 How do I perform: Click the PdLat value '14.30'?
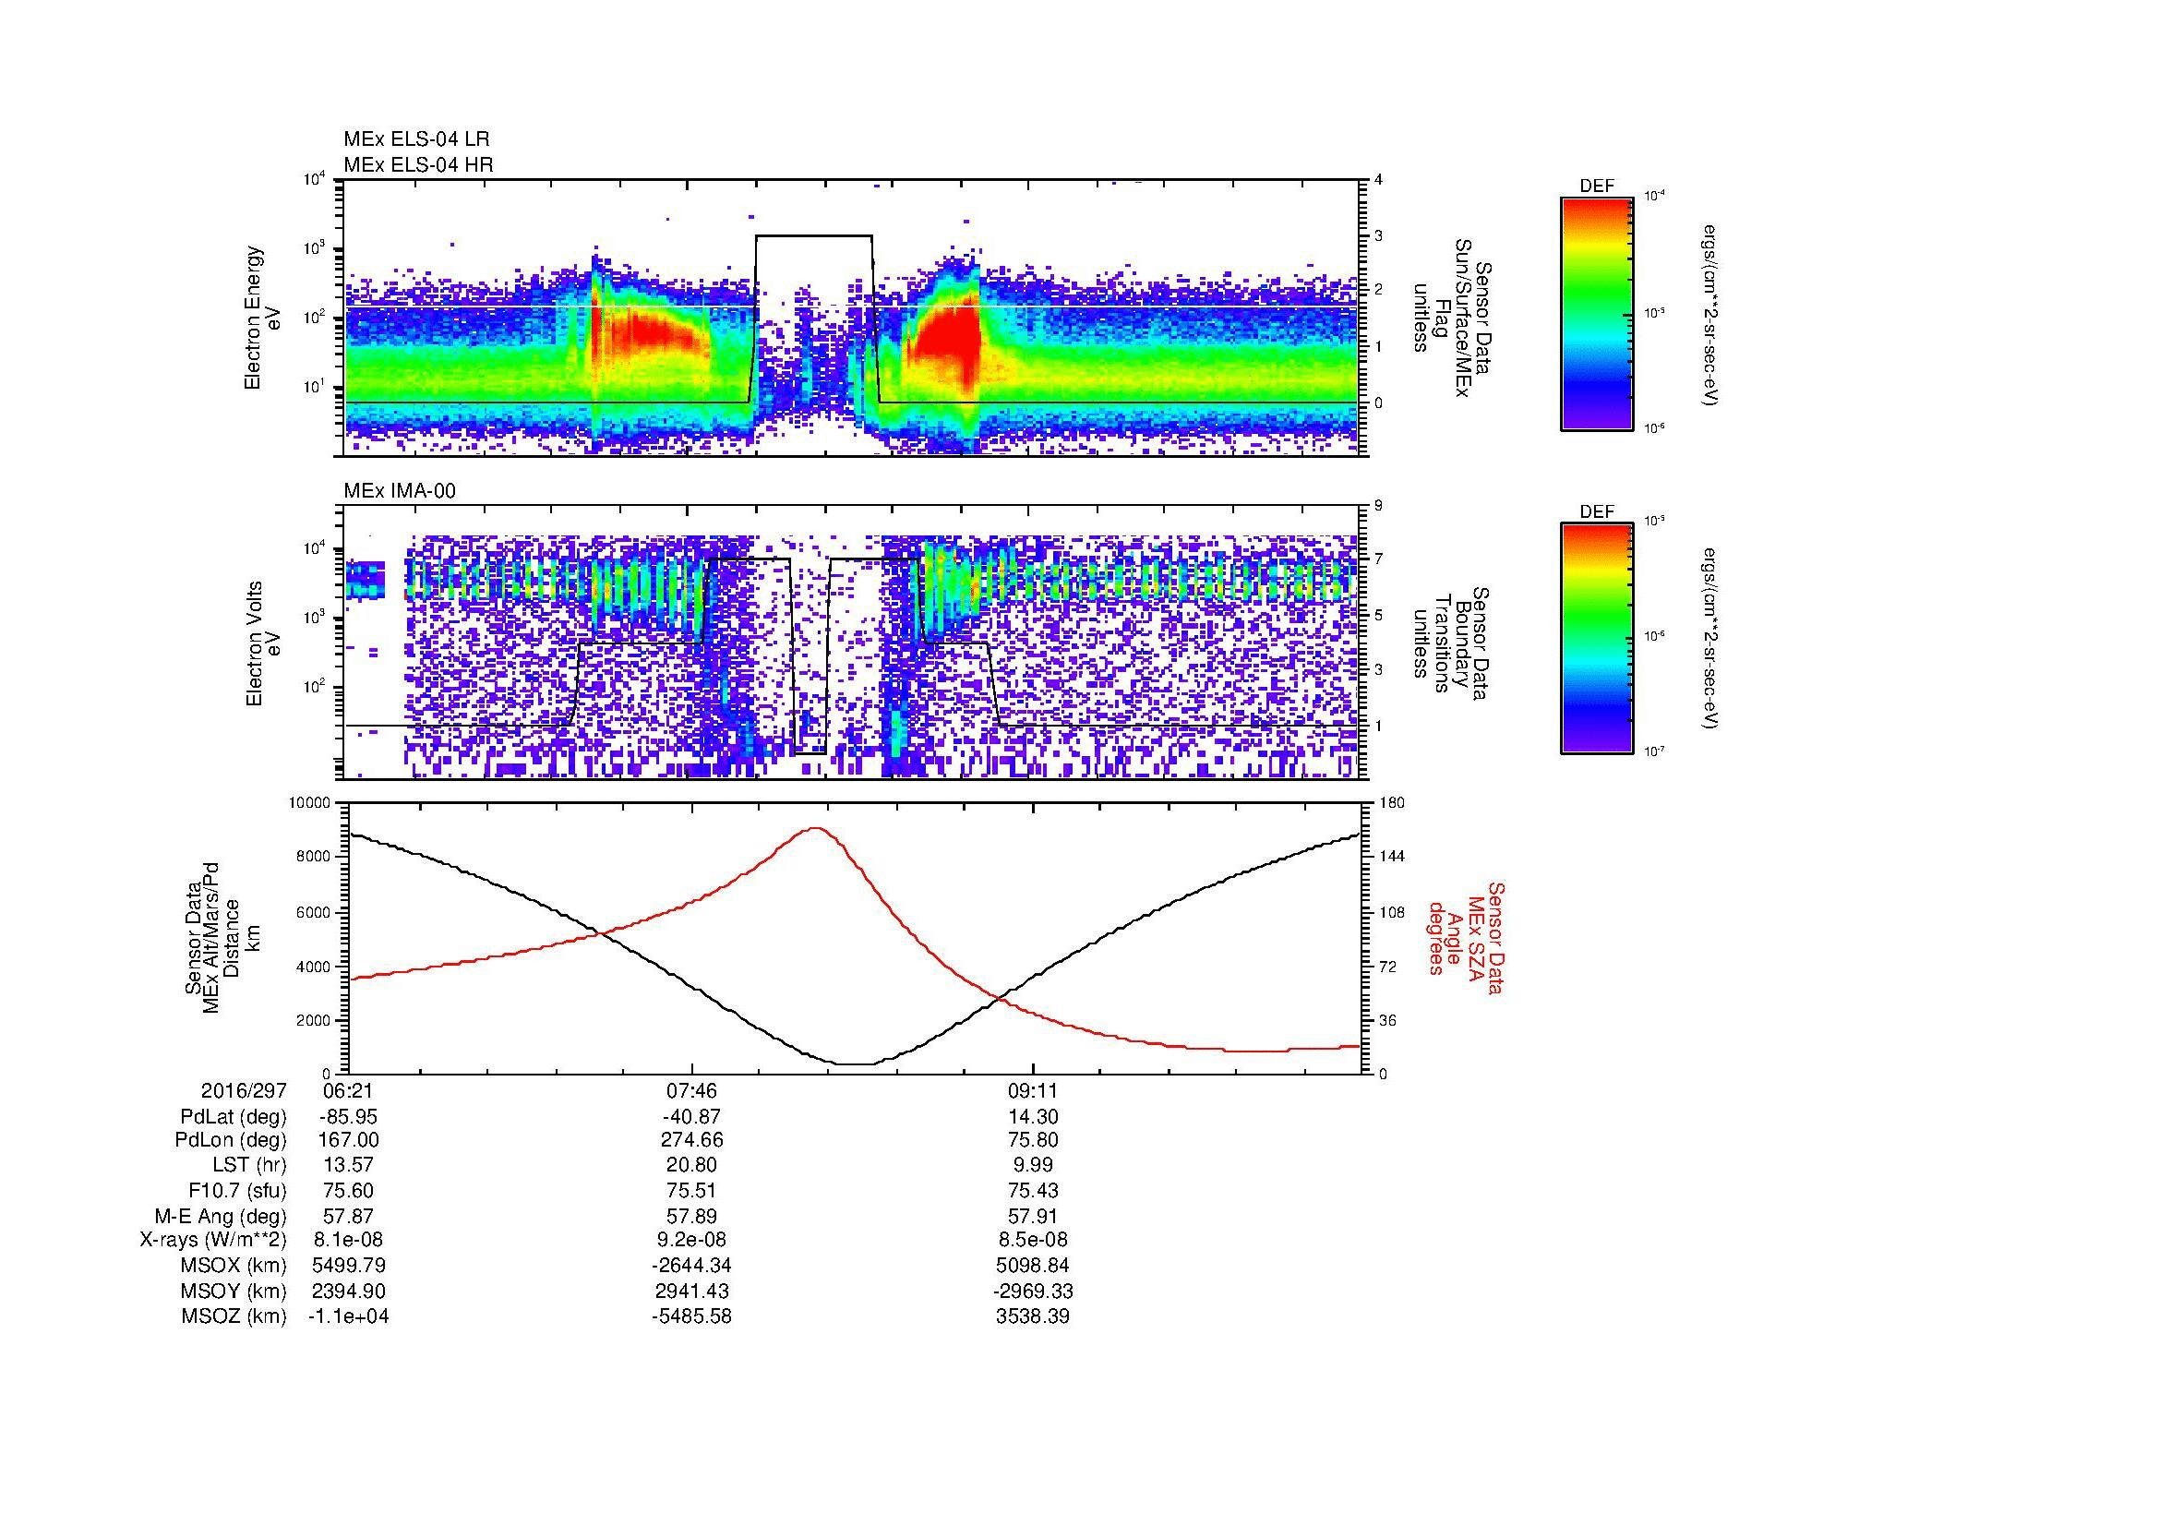click(1033, 1117)
